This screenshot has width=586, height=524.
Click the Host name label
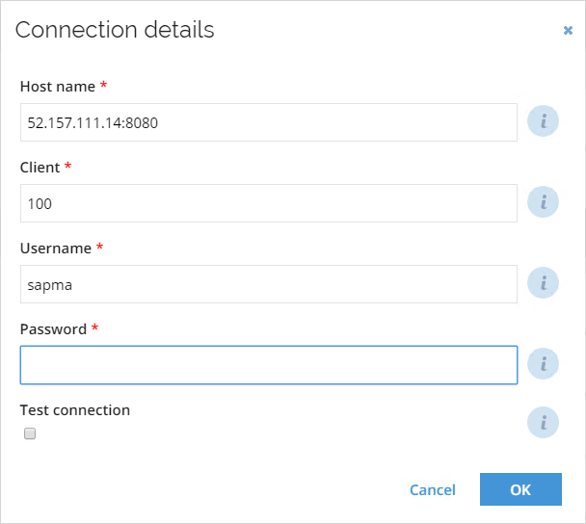click(x=58, y=87)
